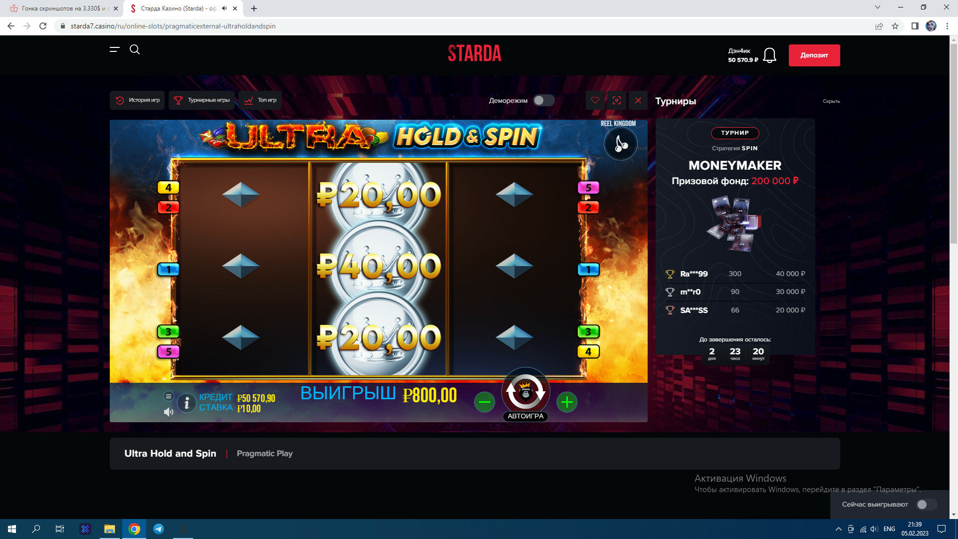Open the slot info (i) button

(x=187, y=403)
